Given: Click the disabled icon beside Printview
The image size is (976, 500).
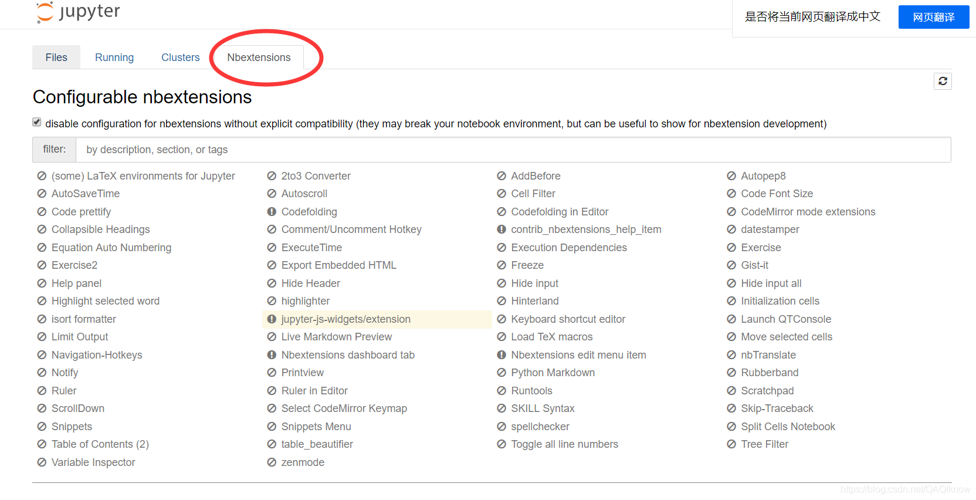Looking at the screenshot, I should 272,373.
